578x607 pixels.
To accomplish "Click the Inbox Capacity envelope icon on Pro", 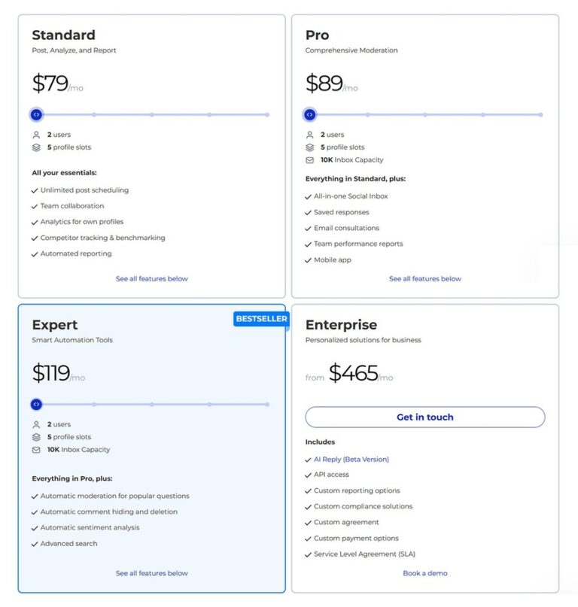I will (x=309, y=159).
